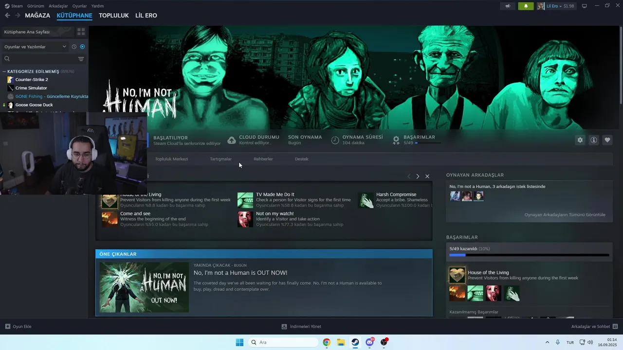
Task: Click House of the Living sidebar icon
Action: [x=457, y=275]
